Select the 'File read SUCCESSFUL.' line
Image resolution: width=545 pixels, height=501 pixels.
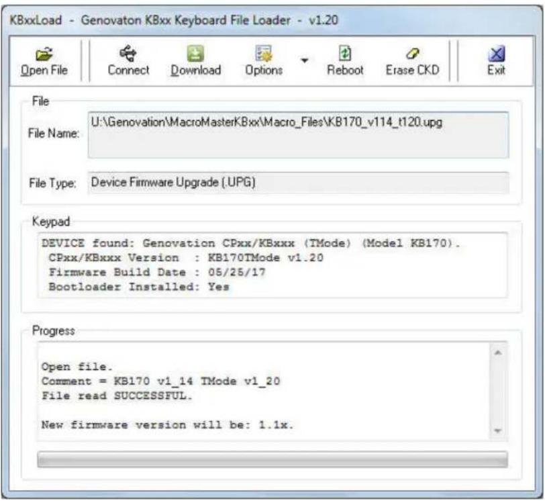[x=117, y=396]
